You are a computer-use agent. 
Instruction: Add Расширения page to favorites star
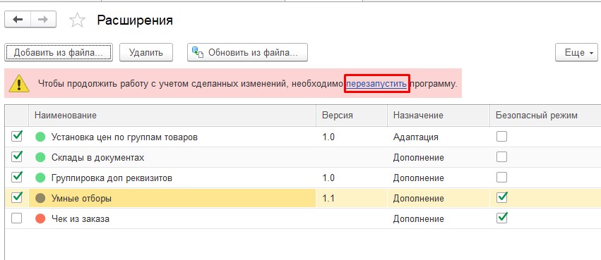(77, 20)
